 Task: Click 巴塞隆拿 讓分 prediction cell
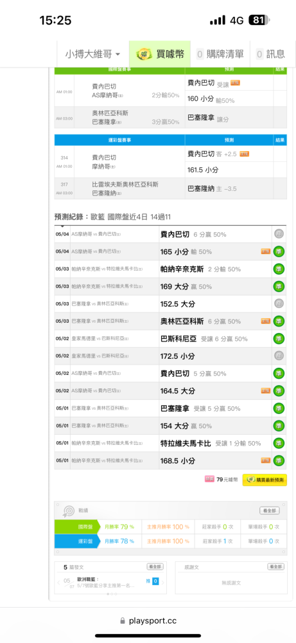point(229,117)
